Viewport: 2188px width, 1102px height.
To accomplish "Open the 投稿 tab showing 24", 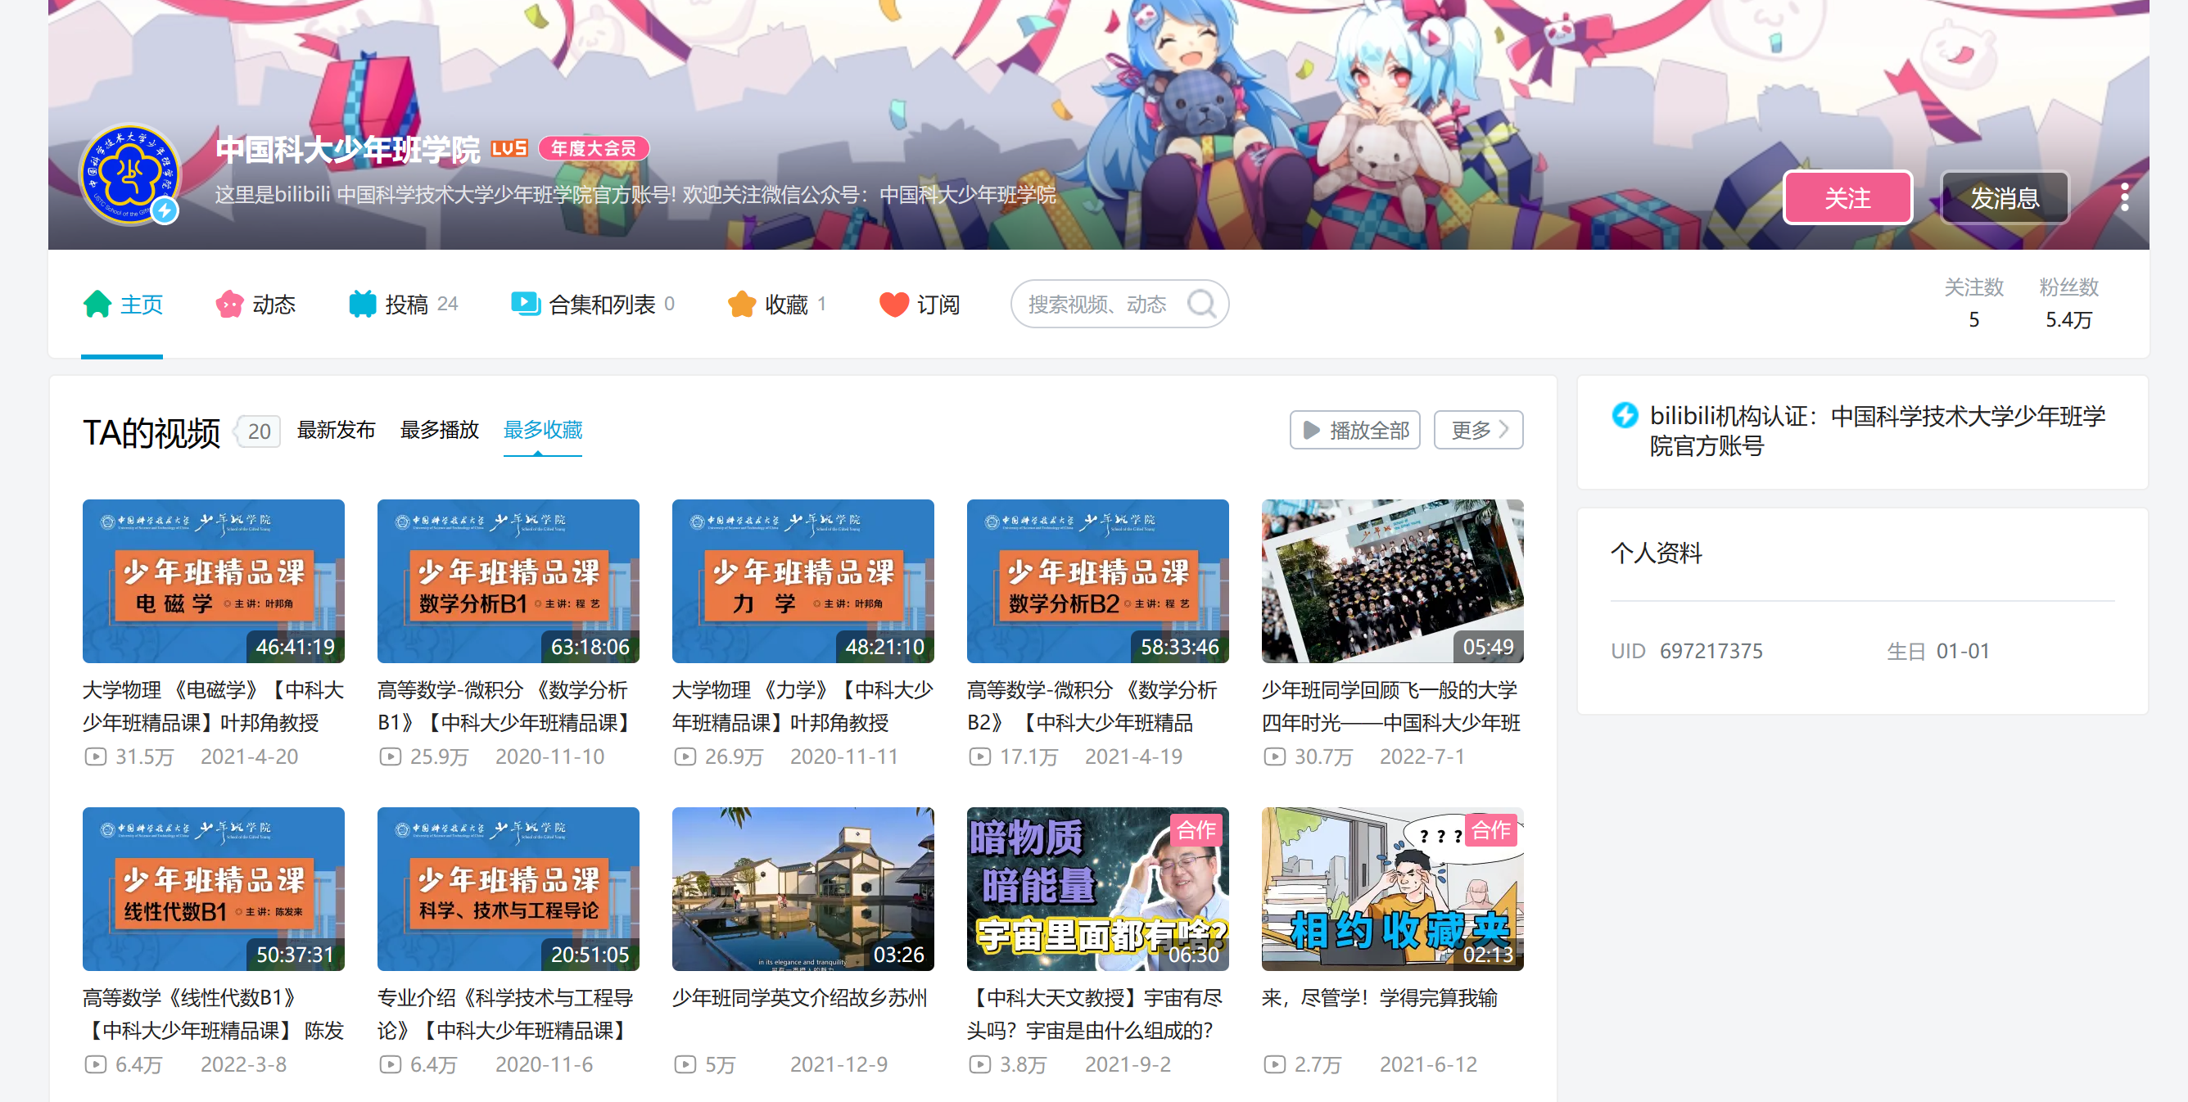I will point(404,304).
